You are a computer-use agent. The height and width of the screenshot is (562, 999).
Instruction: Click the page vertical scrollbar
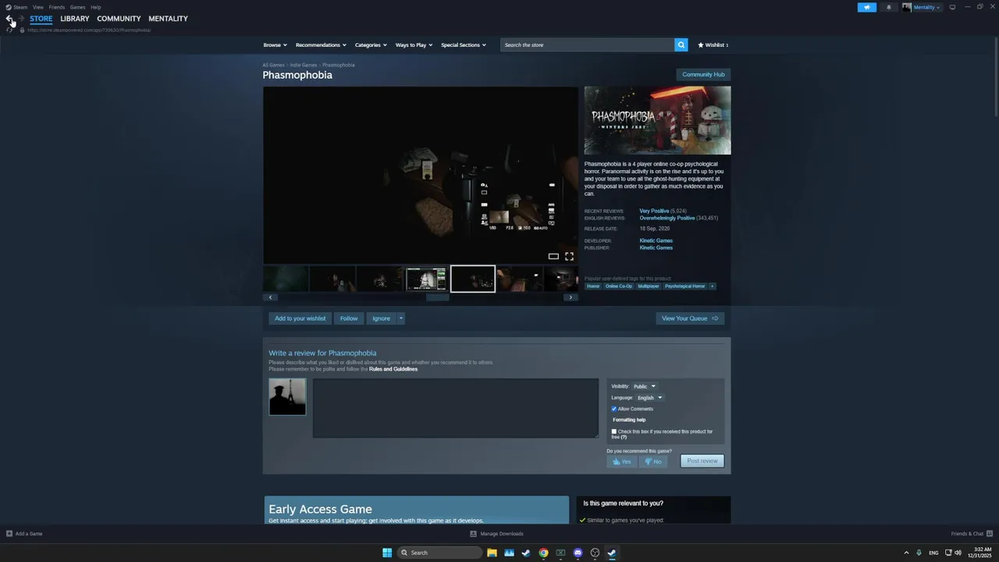coord(995,78)
